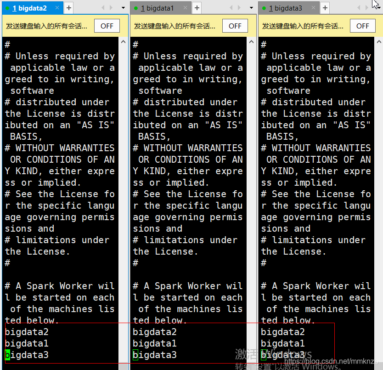Click the keyboard broadcast label in bigdata2 pane
Viewport: 383px width, 370px height.
[46, 26]
